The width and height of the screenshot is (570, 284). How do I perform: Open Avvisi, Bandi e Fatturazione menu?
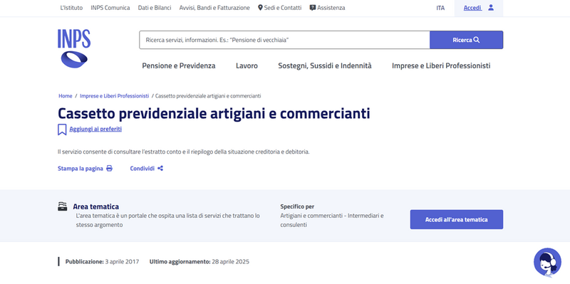(x=214, y=8)
